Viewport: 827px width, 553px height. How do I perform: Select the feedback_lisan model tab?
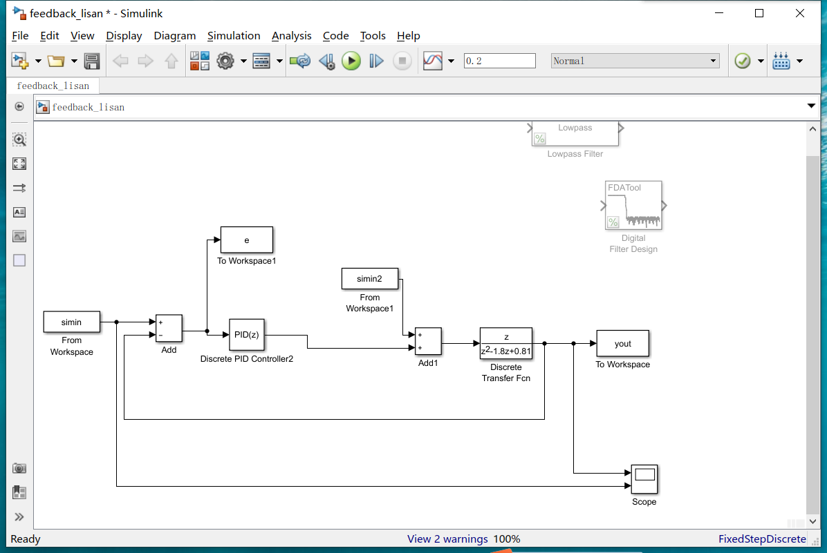pyautogui.click(x=53, y=86)
